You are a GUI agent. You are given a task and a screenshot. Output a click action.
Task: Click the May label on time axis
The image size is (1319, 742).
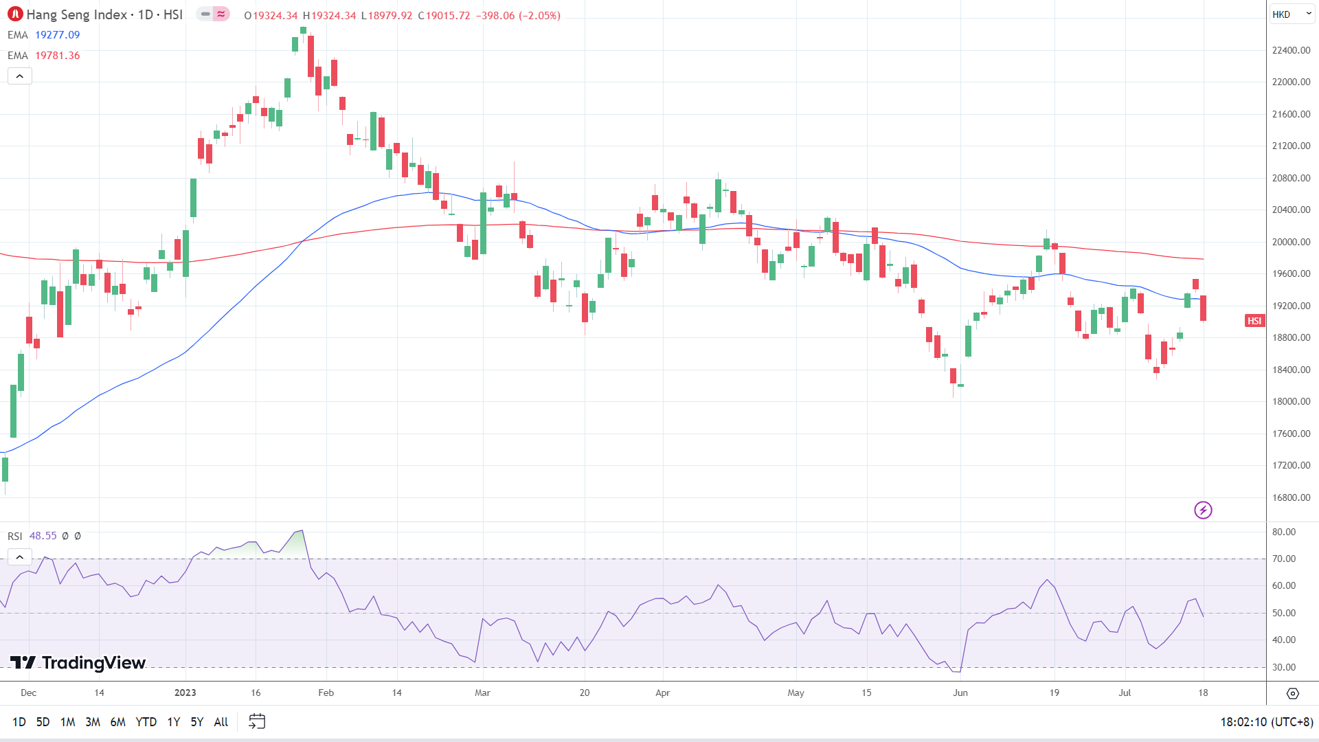click(796, 693)
